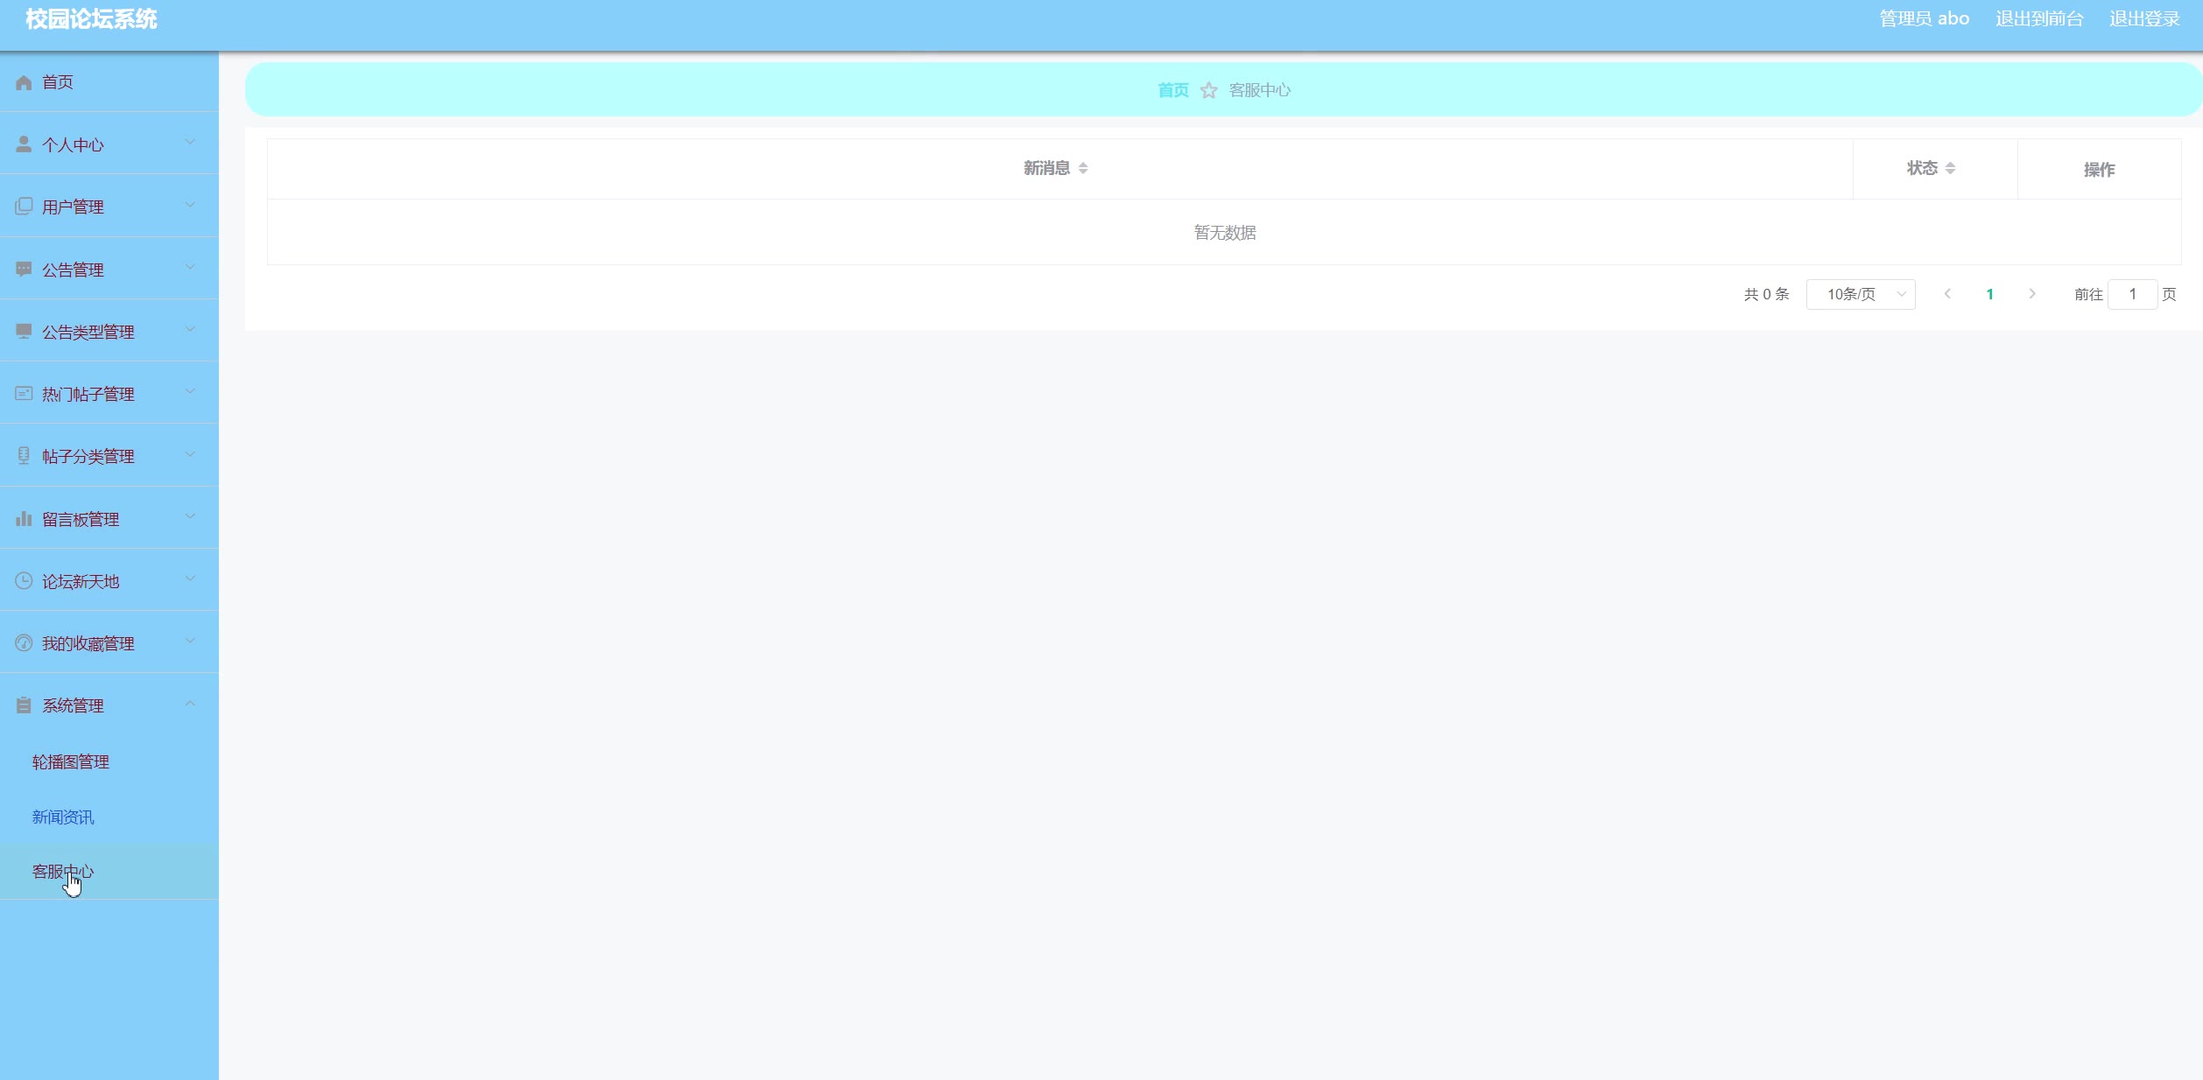Image resolution: width=2203 pixels, height=1080 pixels.
Task: Click the home icon beside 首页
Action: [x=24, y=82]
